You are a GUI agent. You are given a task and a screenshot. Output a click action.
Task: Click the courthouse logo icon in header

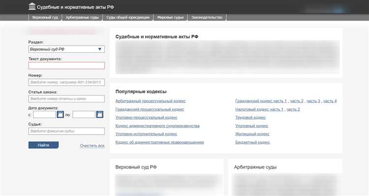click(x=32, y=6)
